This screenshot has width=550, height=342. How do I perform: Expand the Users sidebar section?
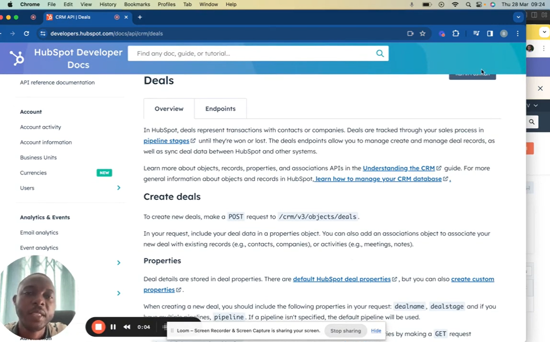coord(119,188)
